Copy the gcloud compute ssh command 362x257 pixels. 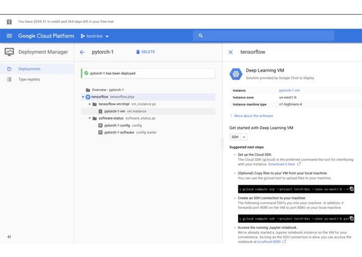pyautogui.click(x=352, y=219)
